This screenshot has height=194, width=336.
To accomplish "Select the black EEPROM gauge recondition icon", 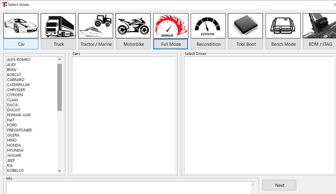I will click(x=208, y=26).
